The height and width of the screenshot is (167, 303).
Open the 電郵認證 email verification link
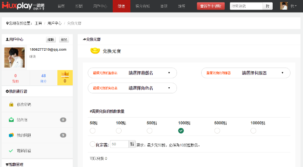pos(24,151)
